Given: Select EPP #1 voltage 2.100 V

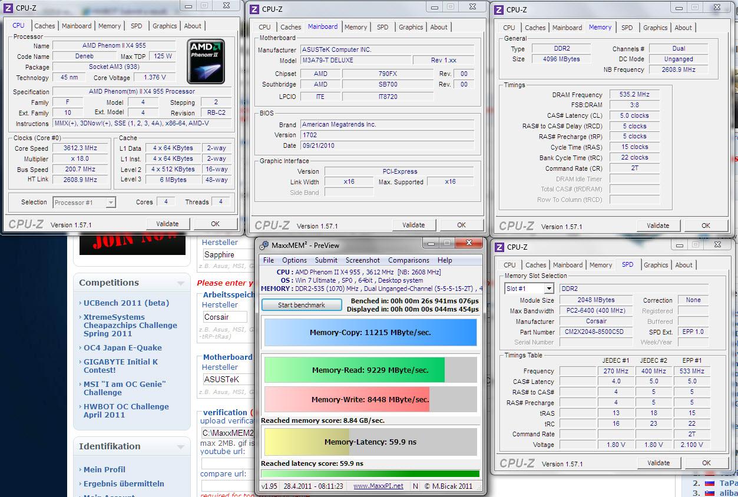Looking at the screenshot, I should pyautogui.click(x=691, y=445).
